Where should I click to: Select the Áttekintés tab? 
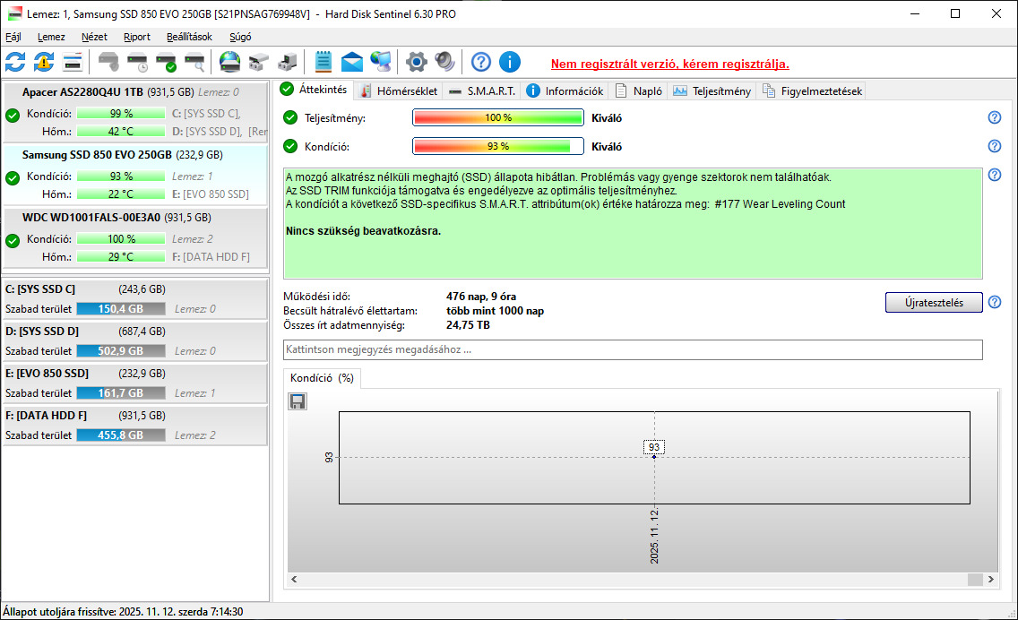pos(315,90)
